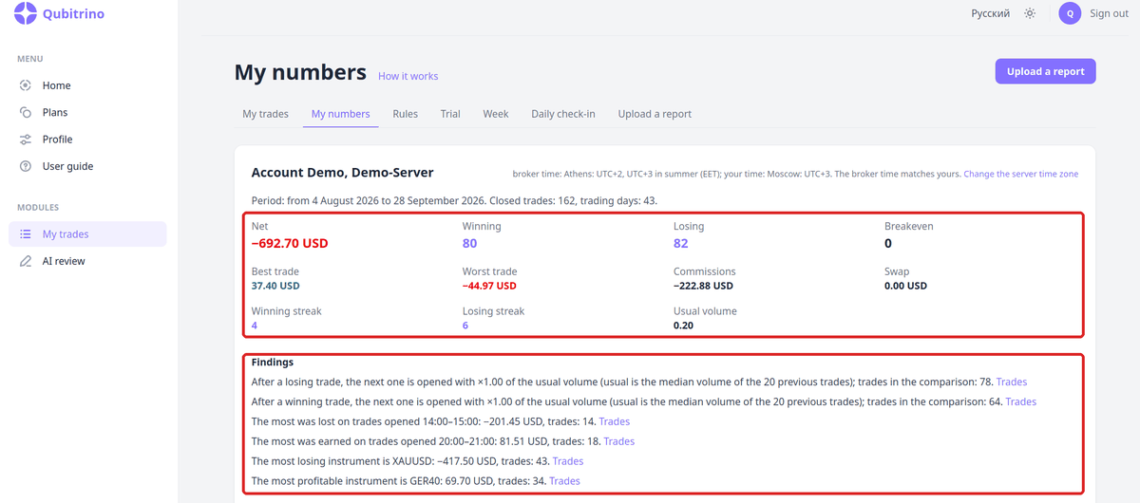Viewport: 1140px width, 503px height.
Task: Open Trades link for 14:00–15:00 losses
Action: 615,421
